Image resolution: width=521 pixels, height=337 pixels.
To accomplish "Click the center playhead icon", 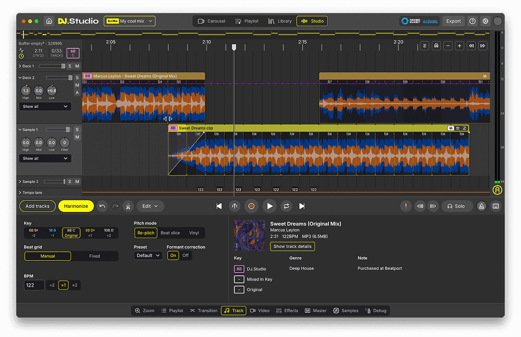I will click(234, 206).
